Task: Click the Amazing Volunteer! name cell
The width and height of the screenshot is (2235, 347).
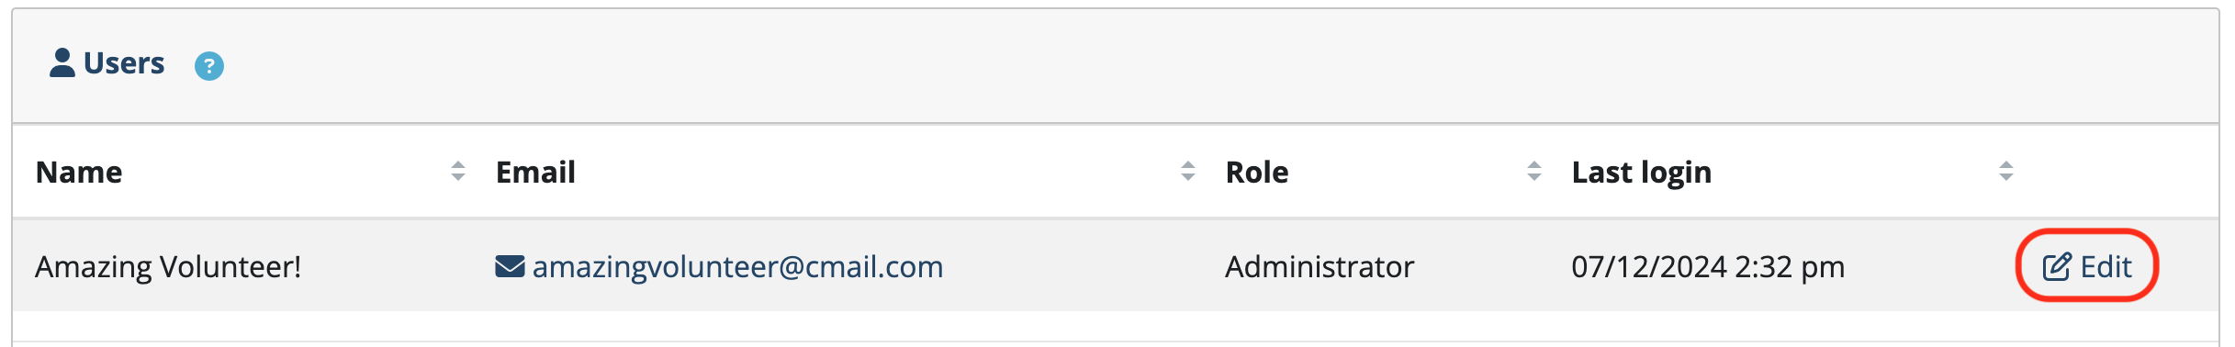Action: click(x=168, y=267)
